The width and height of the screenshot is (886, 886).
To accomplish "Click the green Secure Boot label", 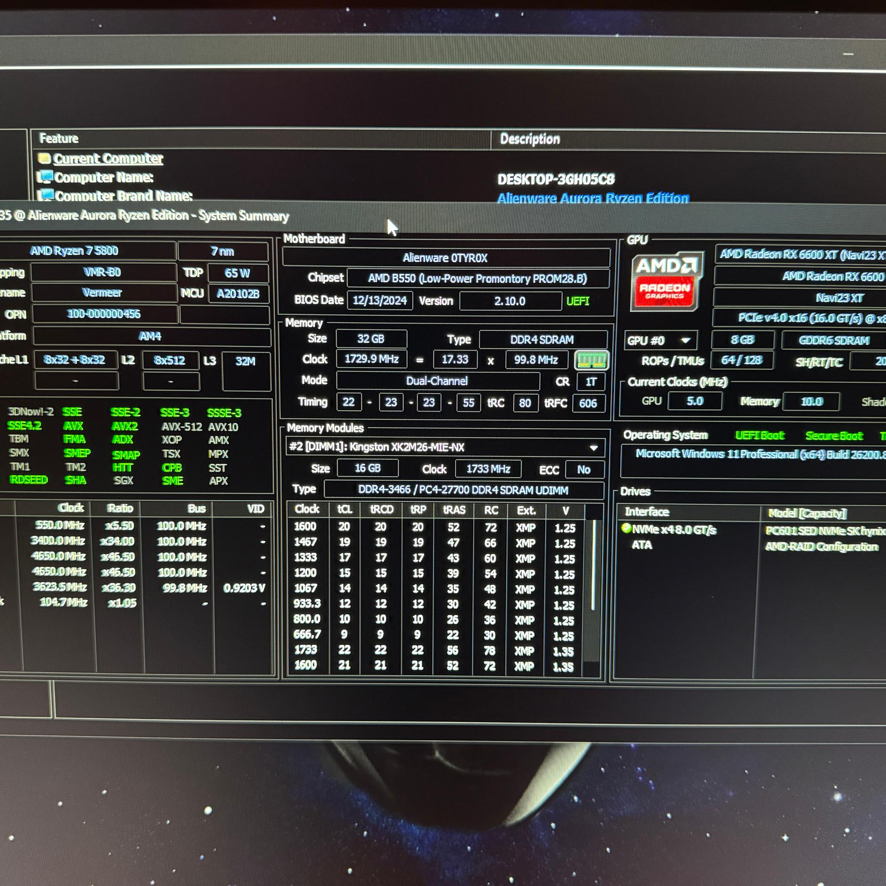I will (x=834, y=436).
